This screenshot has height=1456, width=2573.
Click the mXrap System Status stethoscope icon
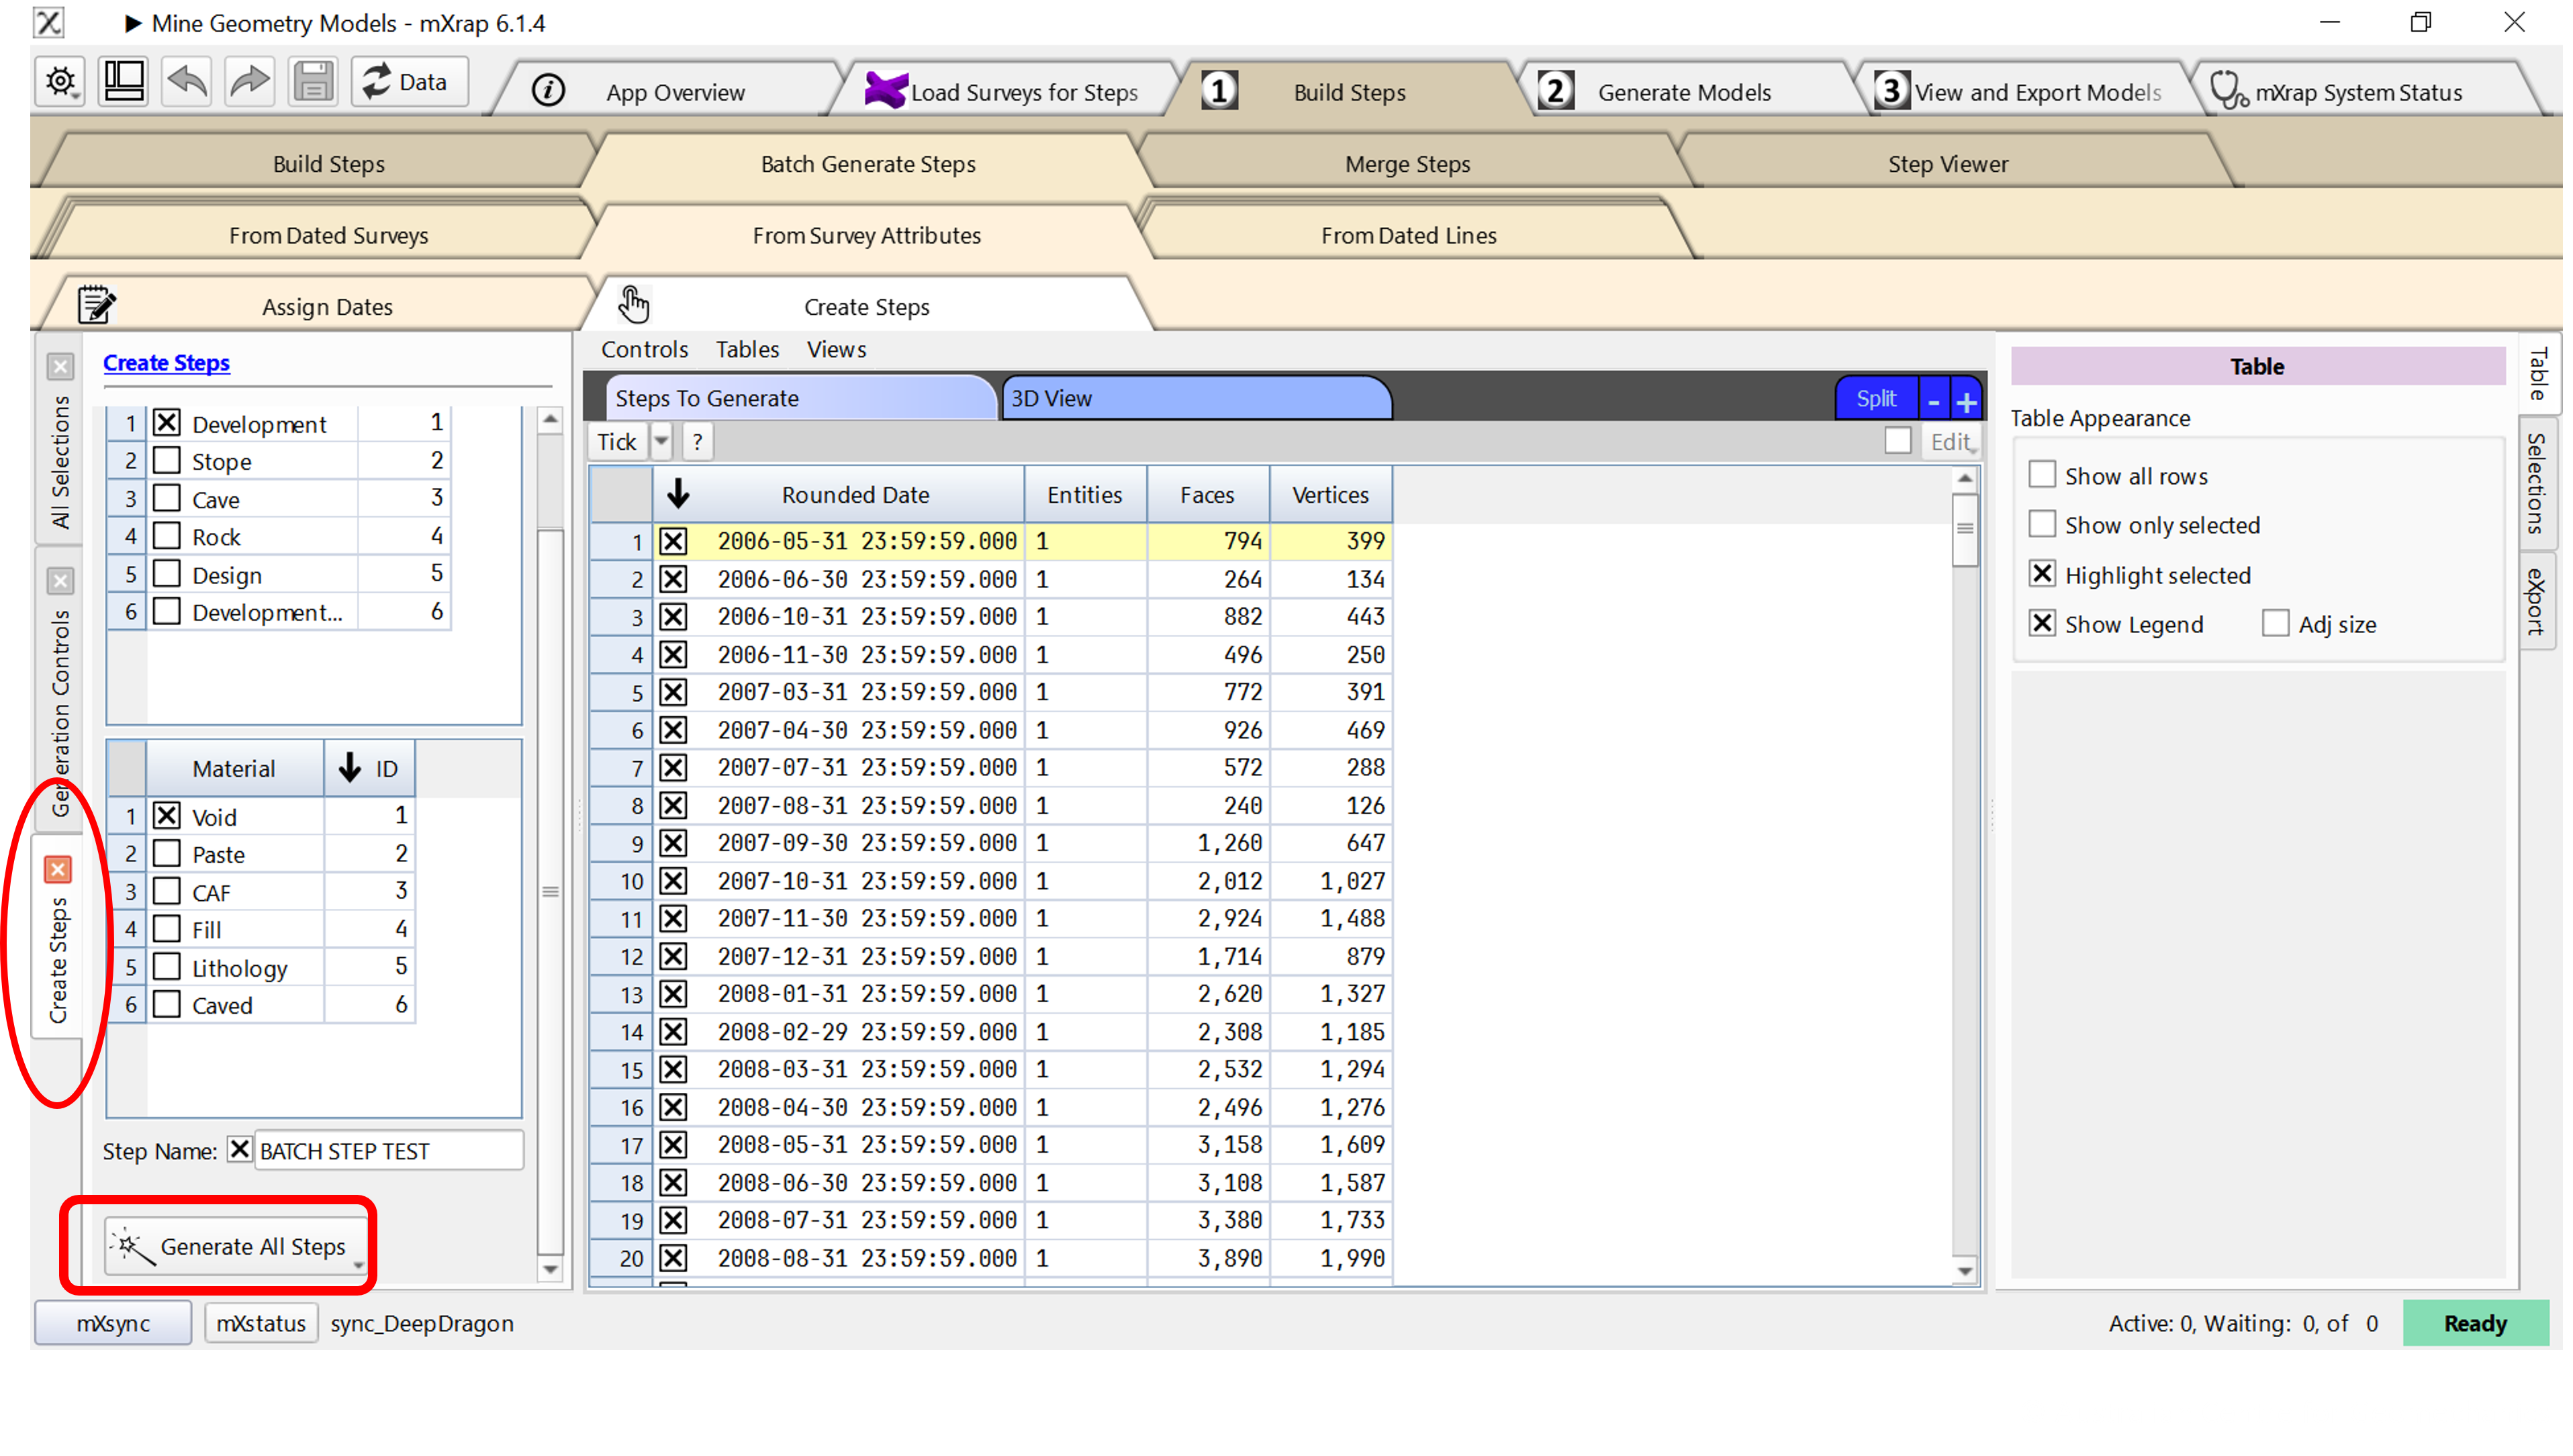(x=2228, y=91)
